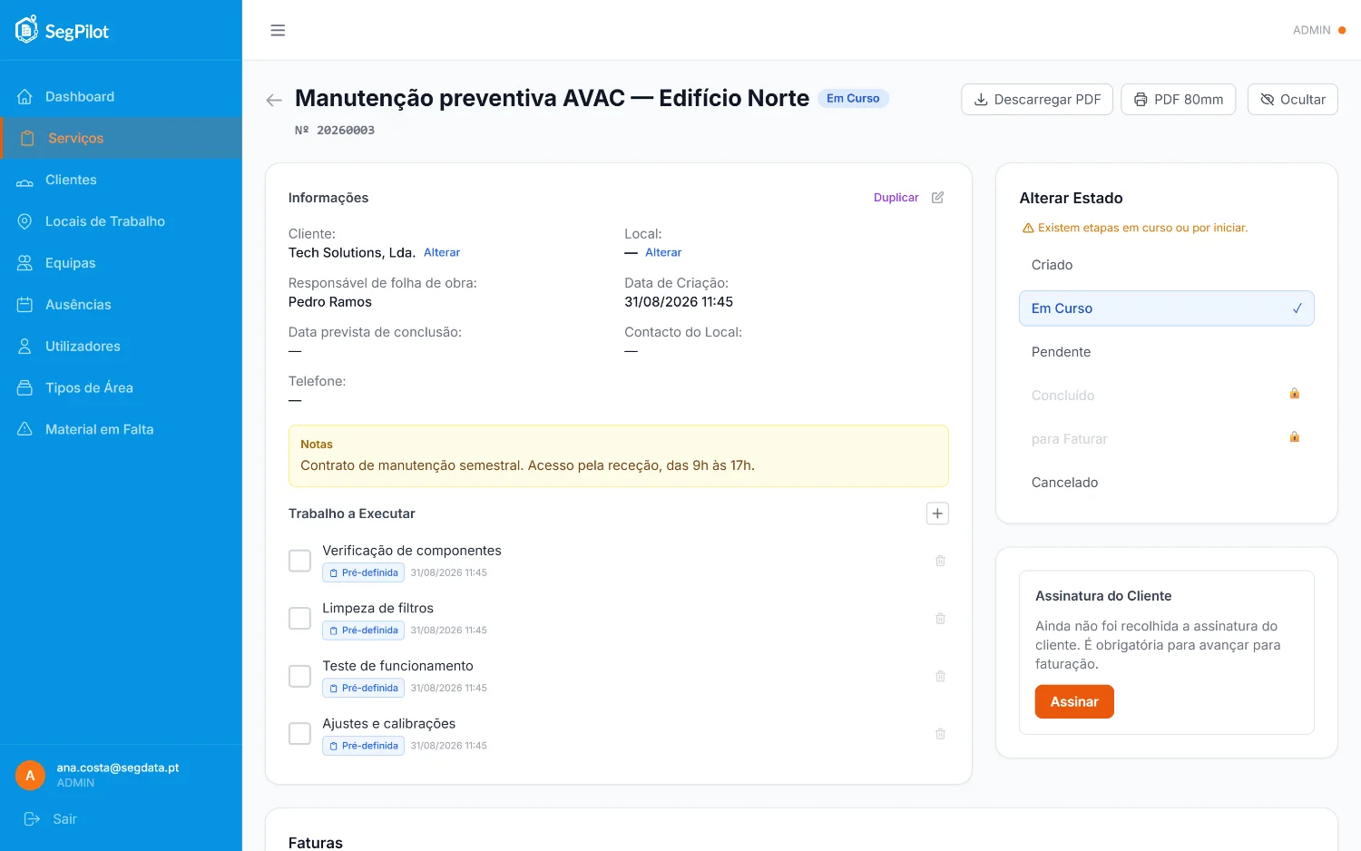
Task: Hide service with the Ocultar button
Action: (x=1292, y=100)
